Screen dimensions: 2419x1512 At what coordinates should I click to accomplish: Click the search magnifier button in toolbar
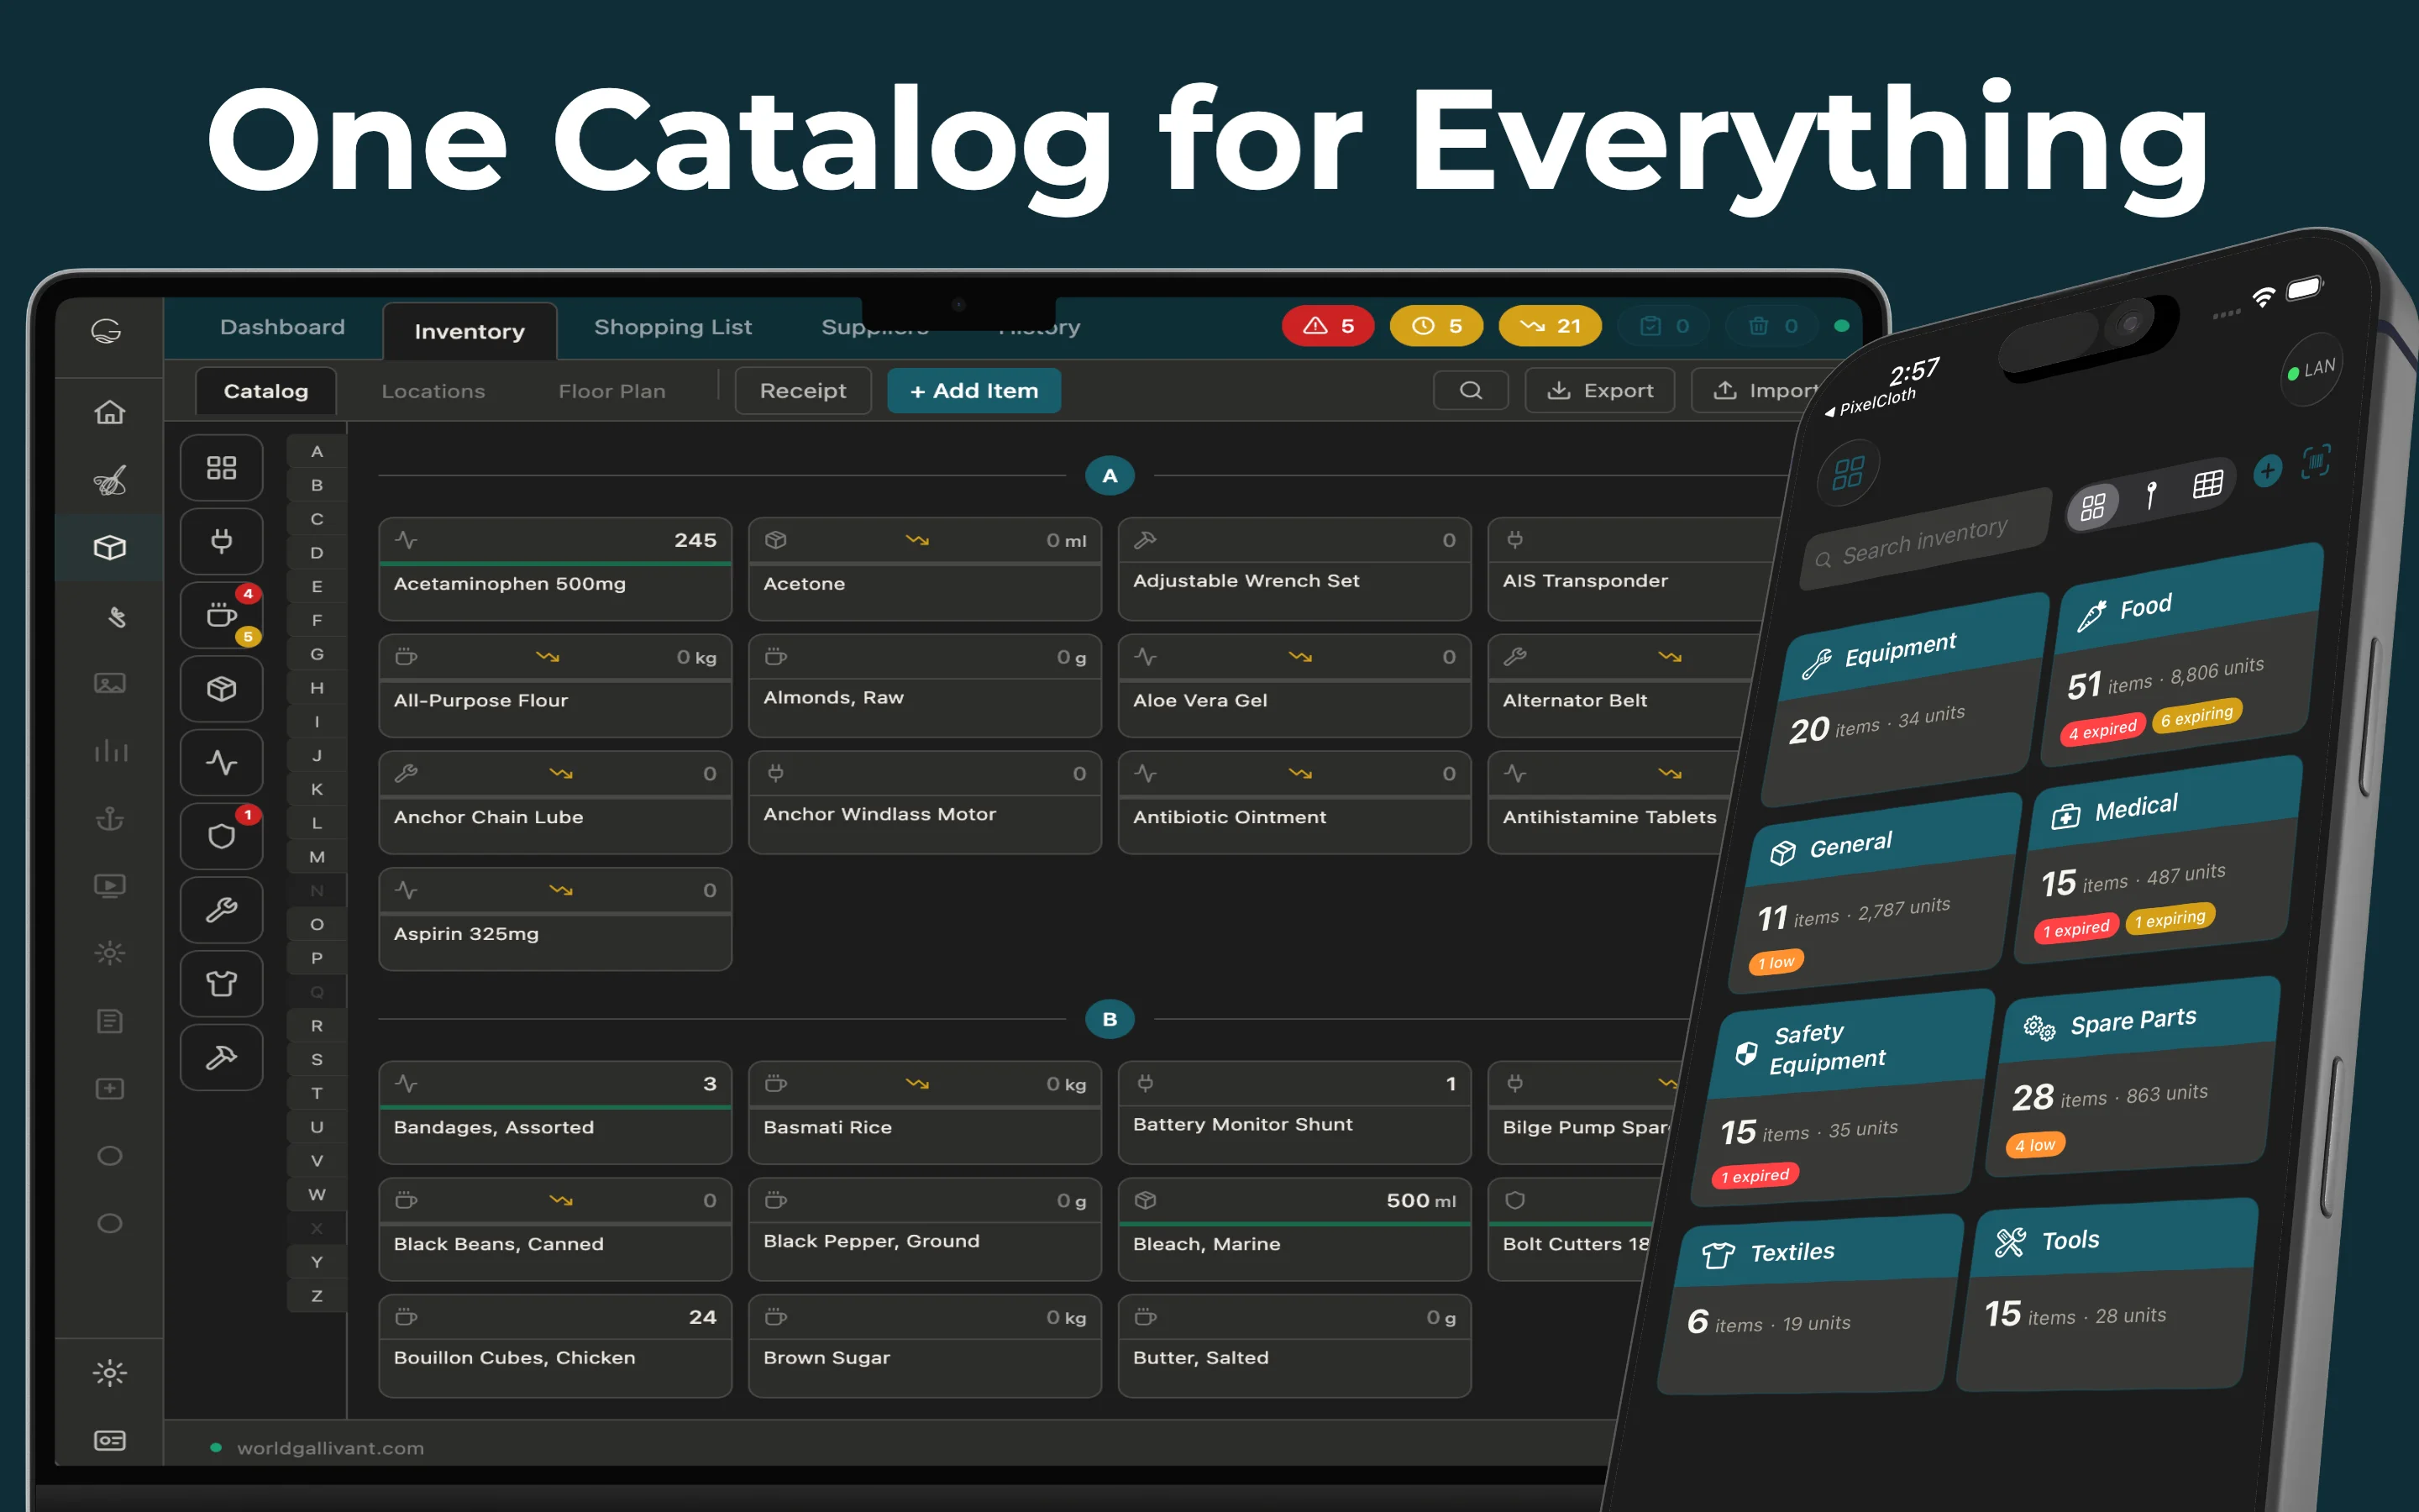tap(1471, 390)
